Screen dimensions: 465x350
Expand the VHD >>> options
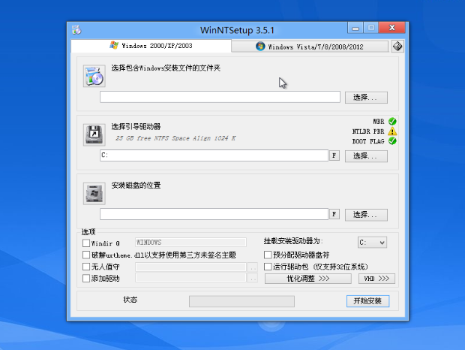376,279
